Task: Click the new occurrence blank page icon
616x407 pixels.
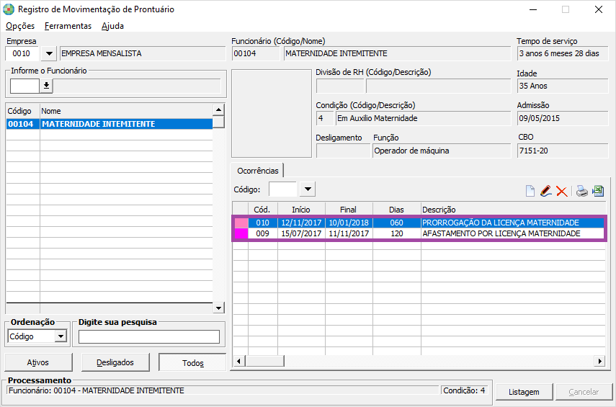Action: pos(530,191)
